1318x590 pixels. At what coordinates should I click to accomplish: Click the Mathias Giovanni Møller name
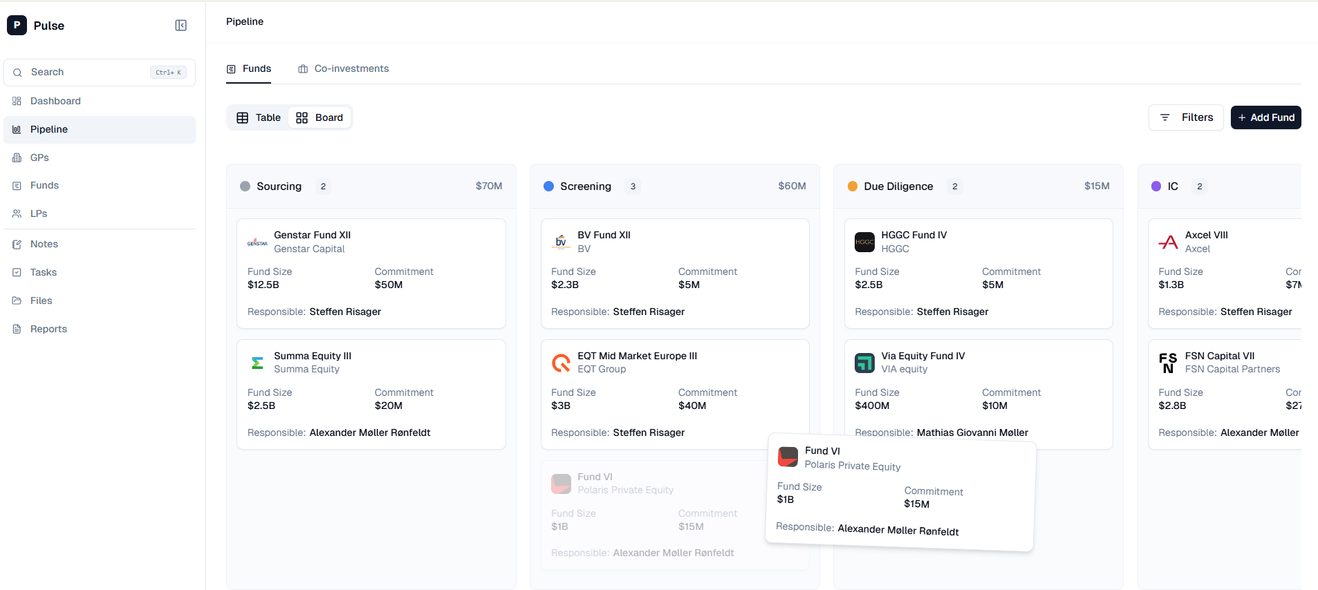click(972, 432)
